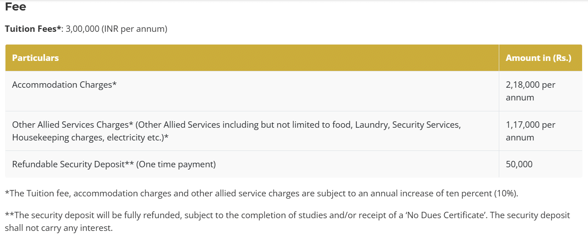Viewport: 588px width, 235px height.
Task: Select the "Accommodation Charges*" row label
Action: 64,85
